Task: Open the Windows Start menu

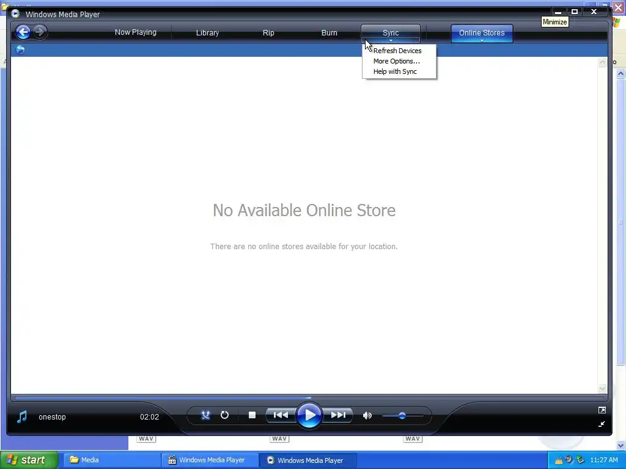Action: click(x=29, y=460)
